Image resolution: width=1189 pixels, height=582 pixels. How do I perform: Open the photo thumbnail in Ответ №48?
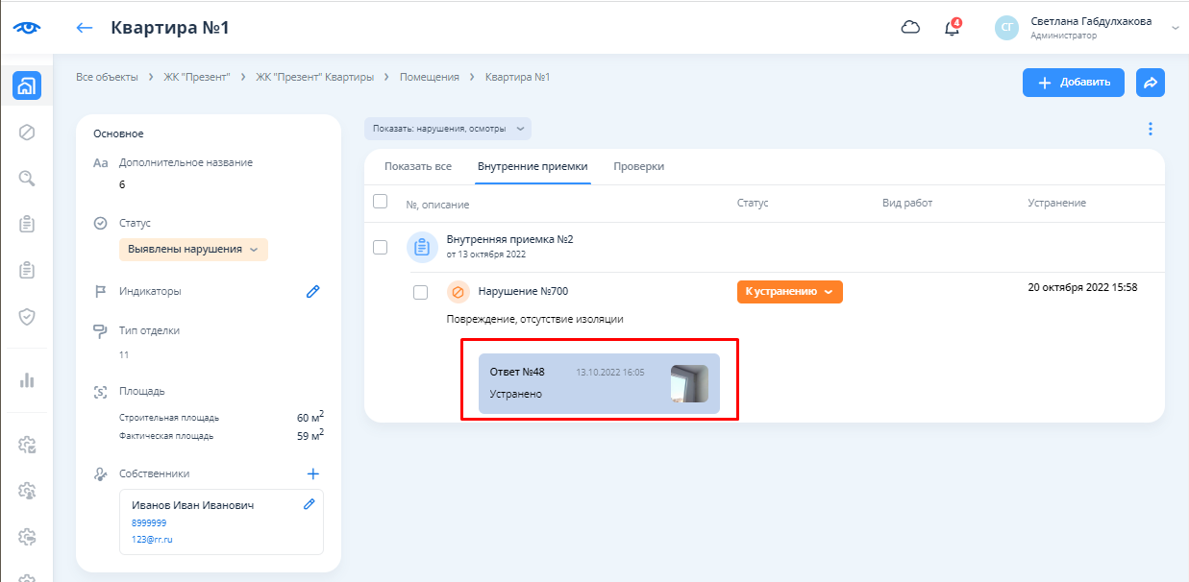689,384
